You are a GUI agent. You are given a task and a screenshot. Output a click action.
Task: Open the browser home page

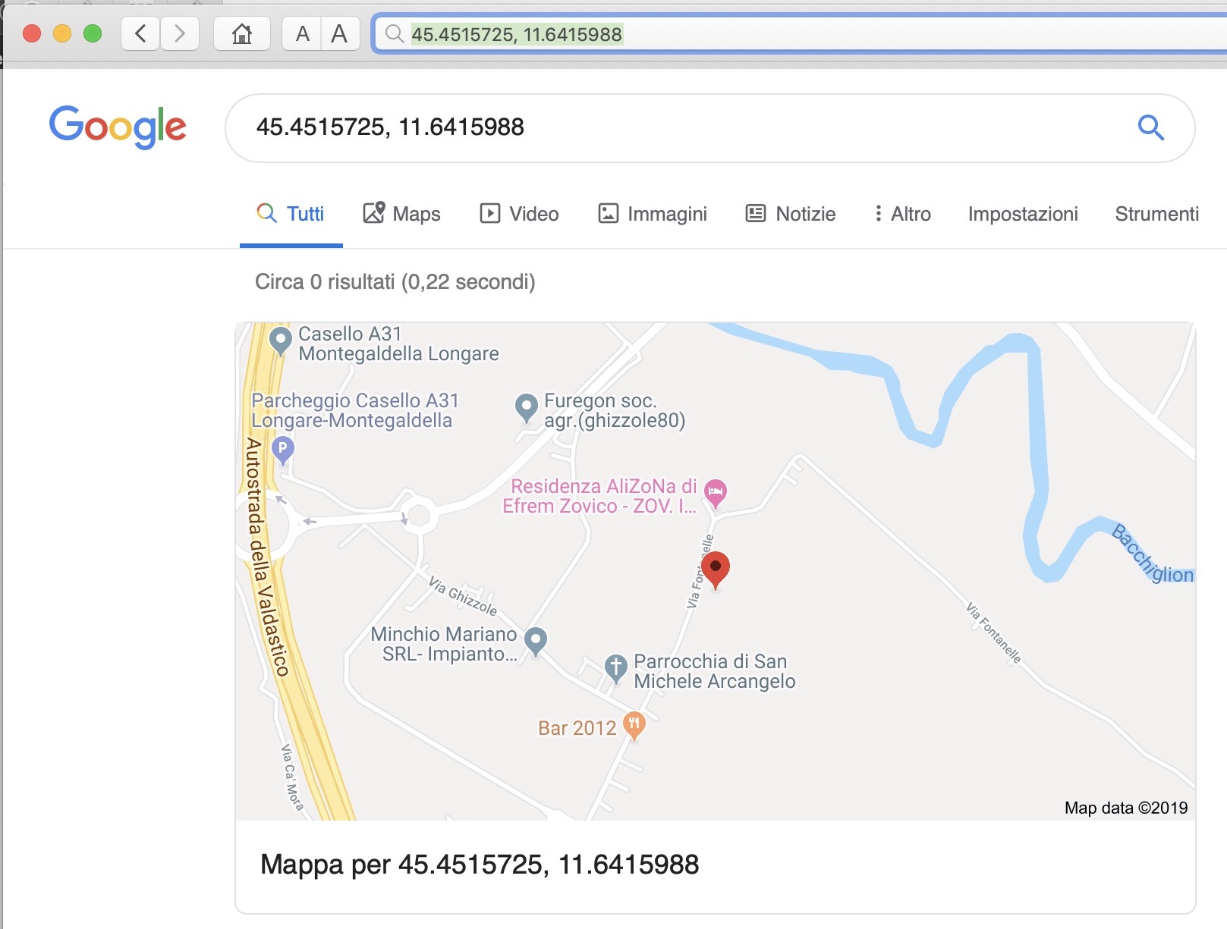click(x=242, y=33)
